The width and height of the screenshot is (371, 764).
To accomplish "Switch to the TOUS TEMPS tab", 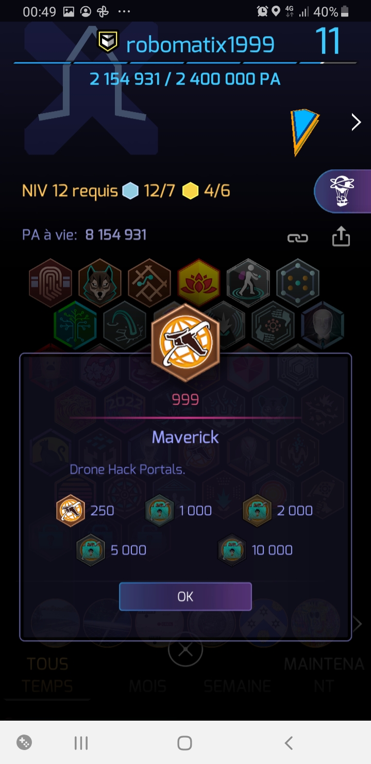I will point(47,675).
